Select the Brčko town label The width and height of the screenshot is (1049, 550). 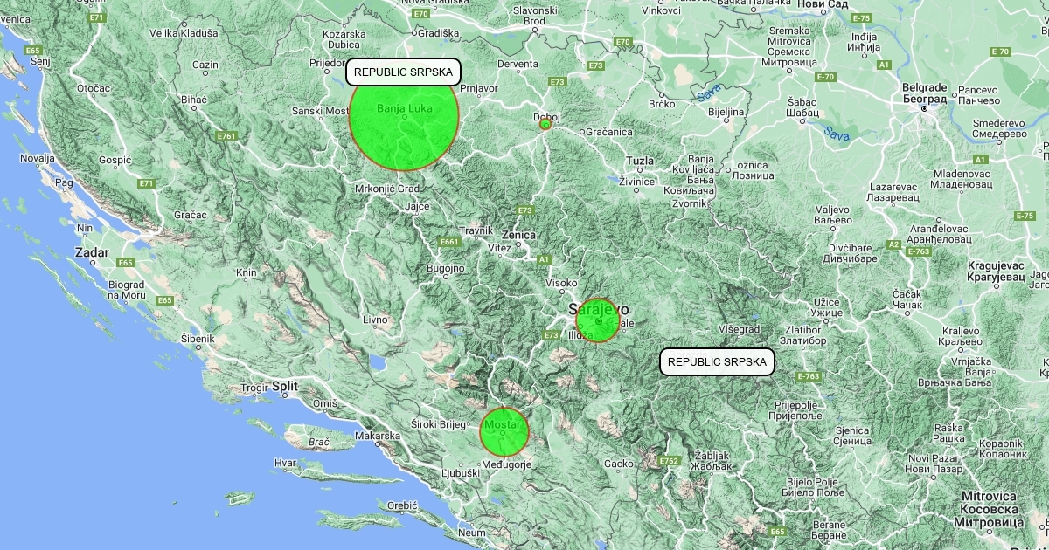[662, 104]
